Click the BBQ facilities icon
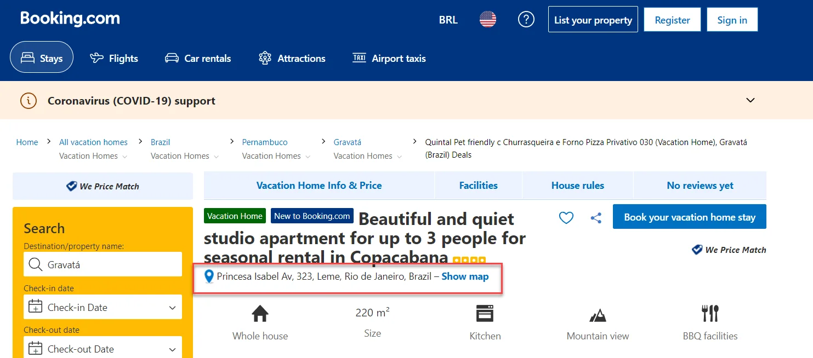Viewport: 813px width, 358px height. (710, 314)
